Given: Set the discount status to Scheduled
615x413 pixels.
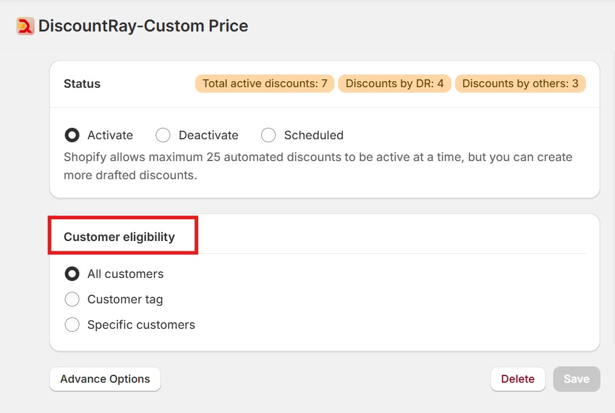Looking at the screenshot, I should click(x=268, y=135).
